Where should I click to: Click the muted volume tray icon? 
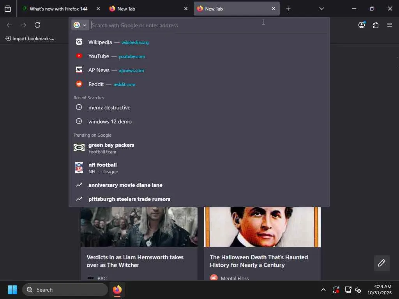358,290
